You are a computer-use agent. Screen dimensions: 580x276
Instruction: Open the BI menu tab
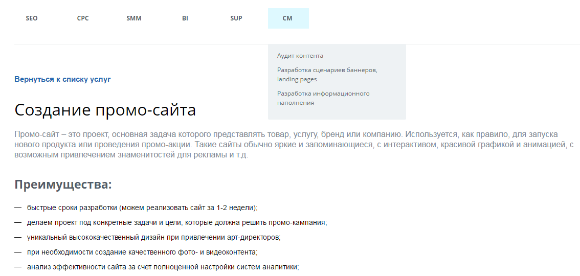(x=185, y=18)
